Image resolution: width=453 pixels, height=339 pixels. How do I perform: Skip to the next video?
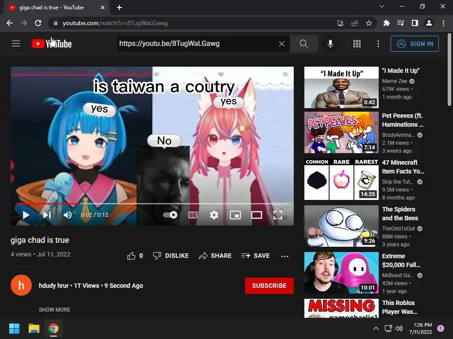point(47,215)
